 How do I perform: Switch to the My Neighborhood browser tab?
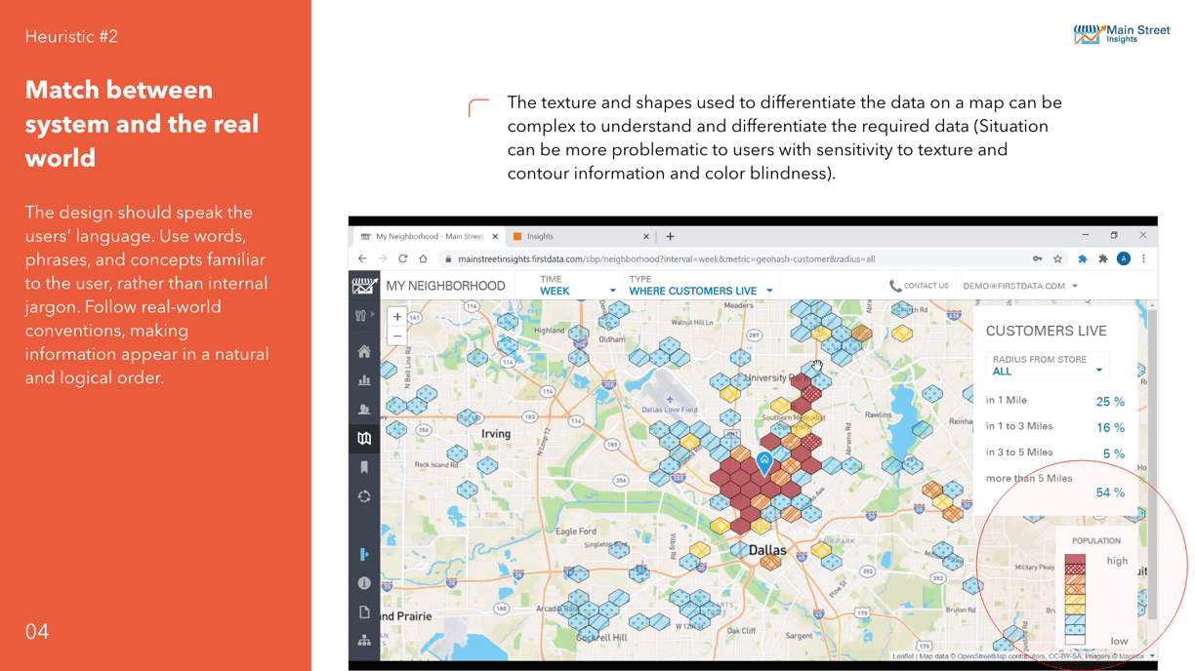click(x=429, y=236)
